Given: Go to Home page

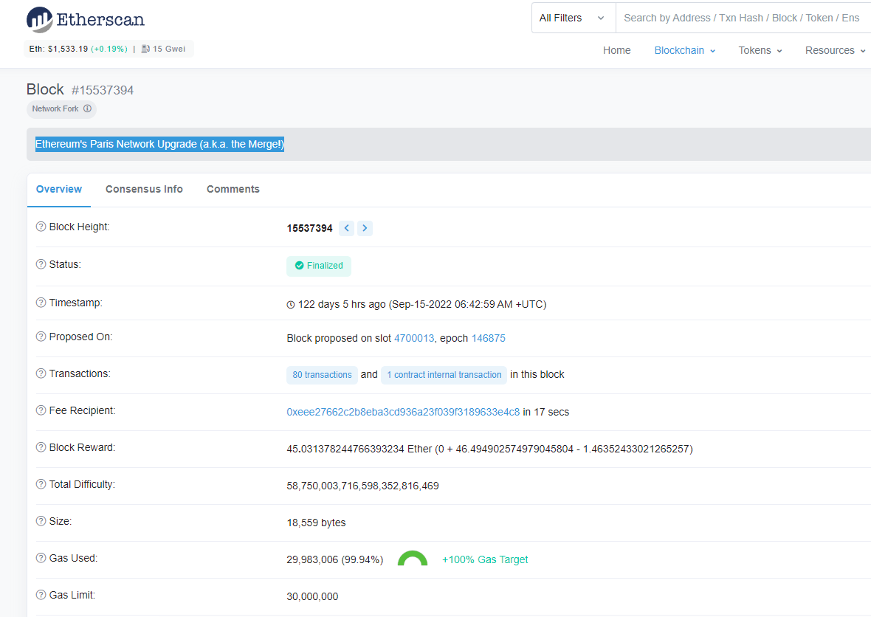Looking at the screenshot, I should click(x=616, y=50).
